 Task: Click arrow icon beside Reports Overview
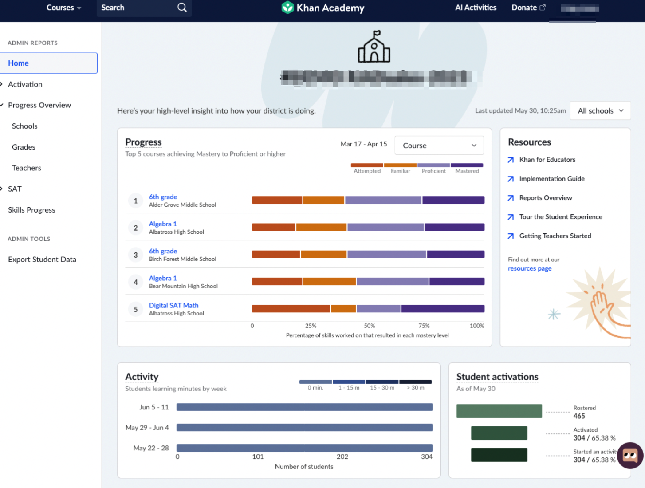pos(511,198)
